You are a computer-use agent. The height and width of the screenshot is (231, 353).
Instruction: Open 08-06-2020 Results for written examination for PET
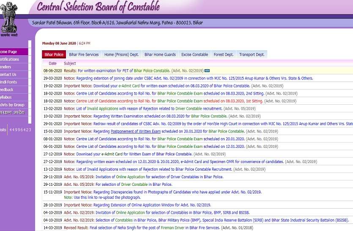click(123, 71)
